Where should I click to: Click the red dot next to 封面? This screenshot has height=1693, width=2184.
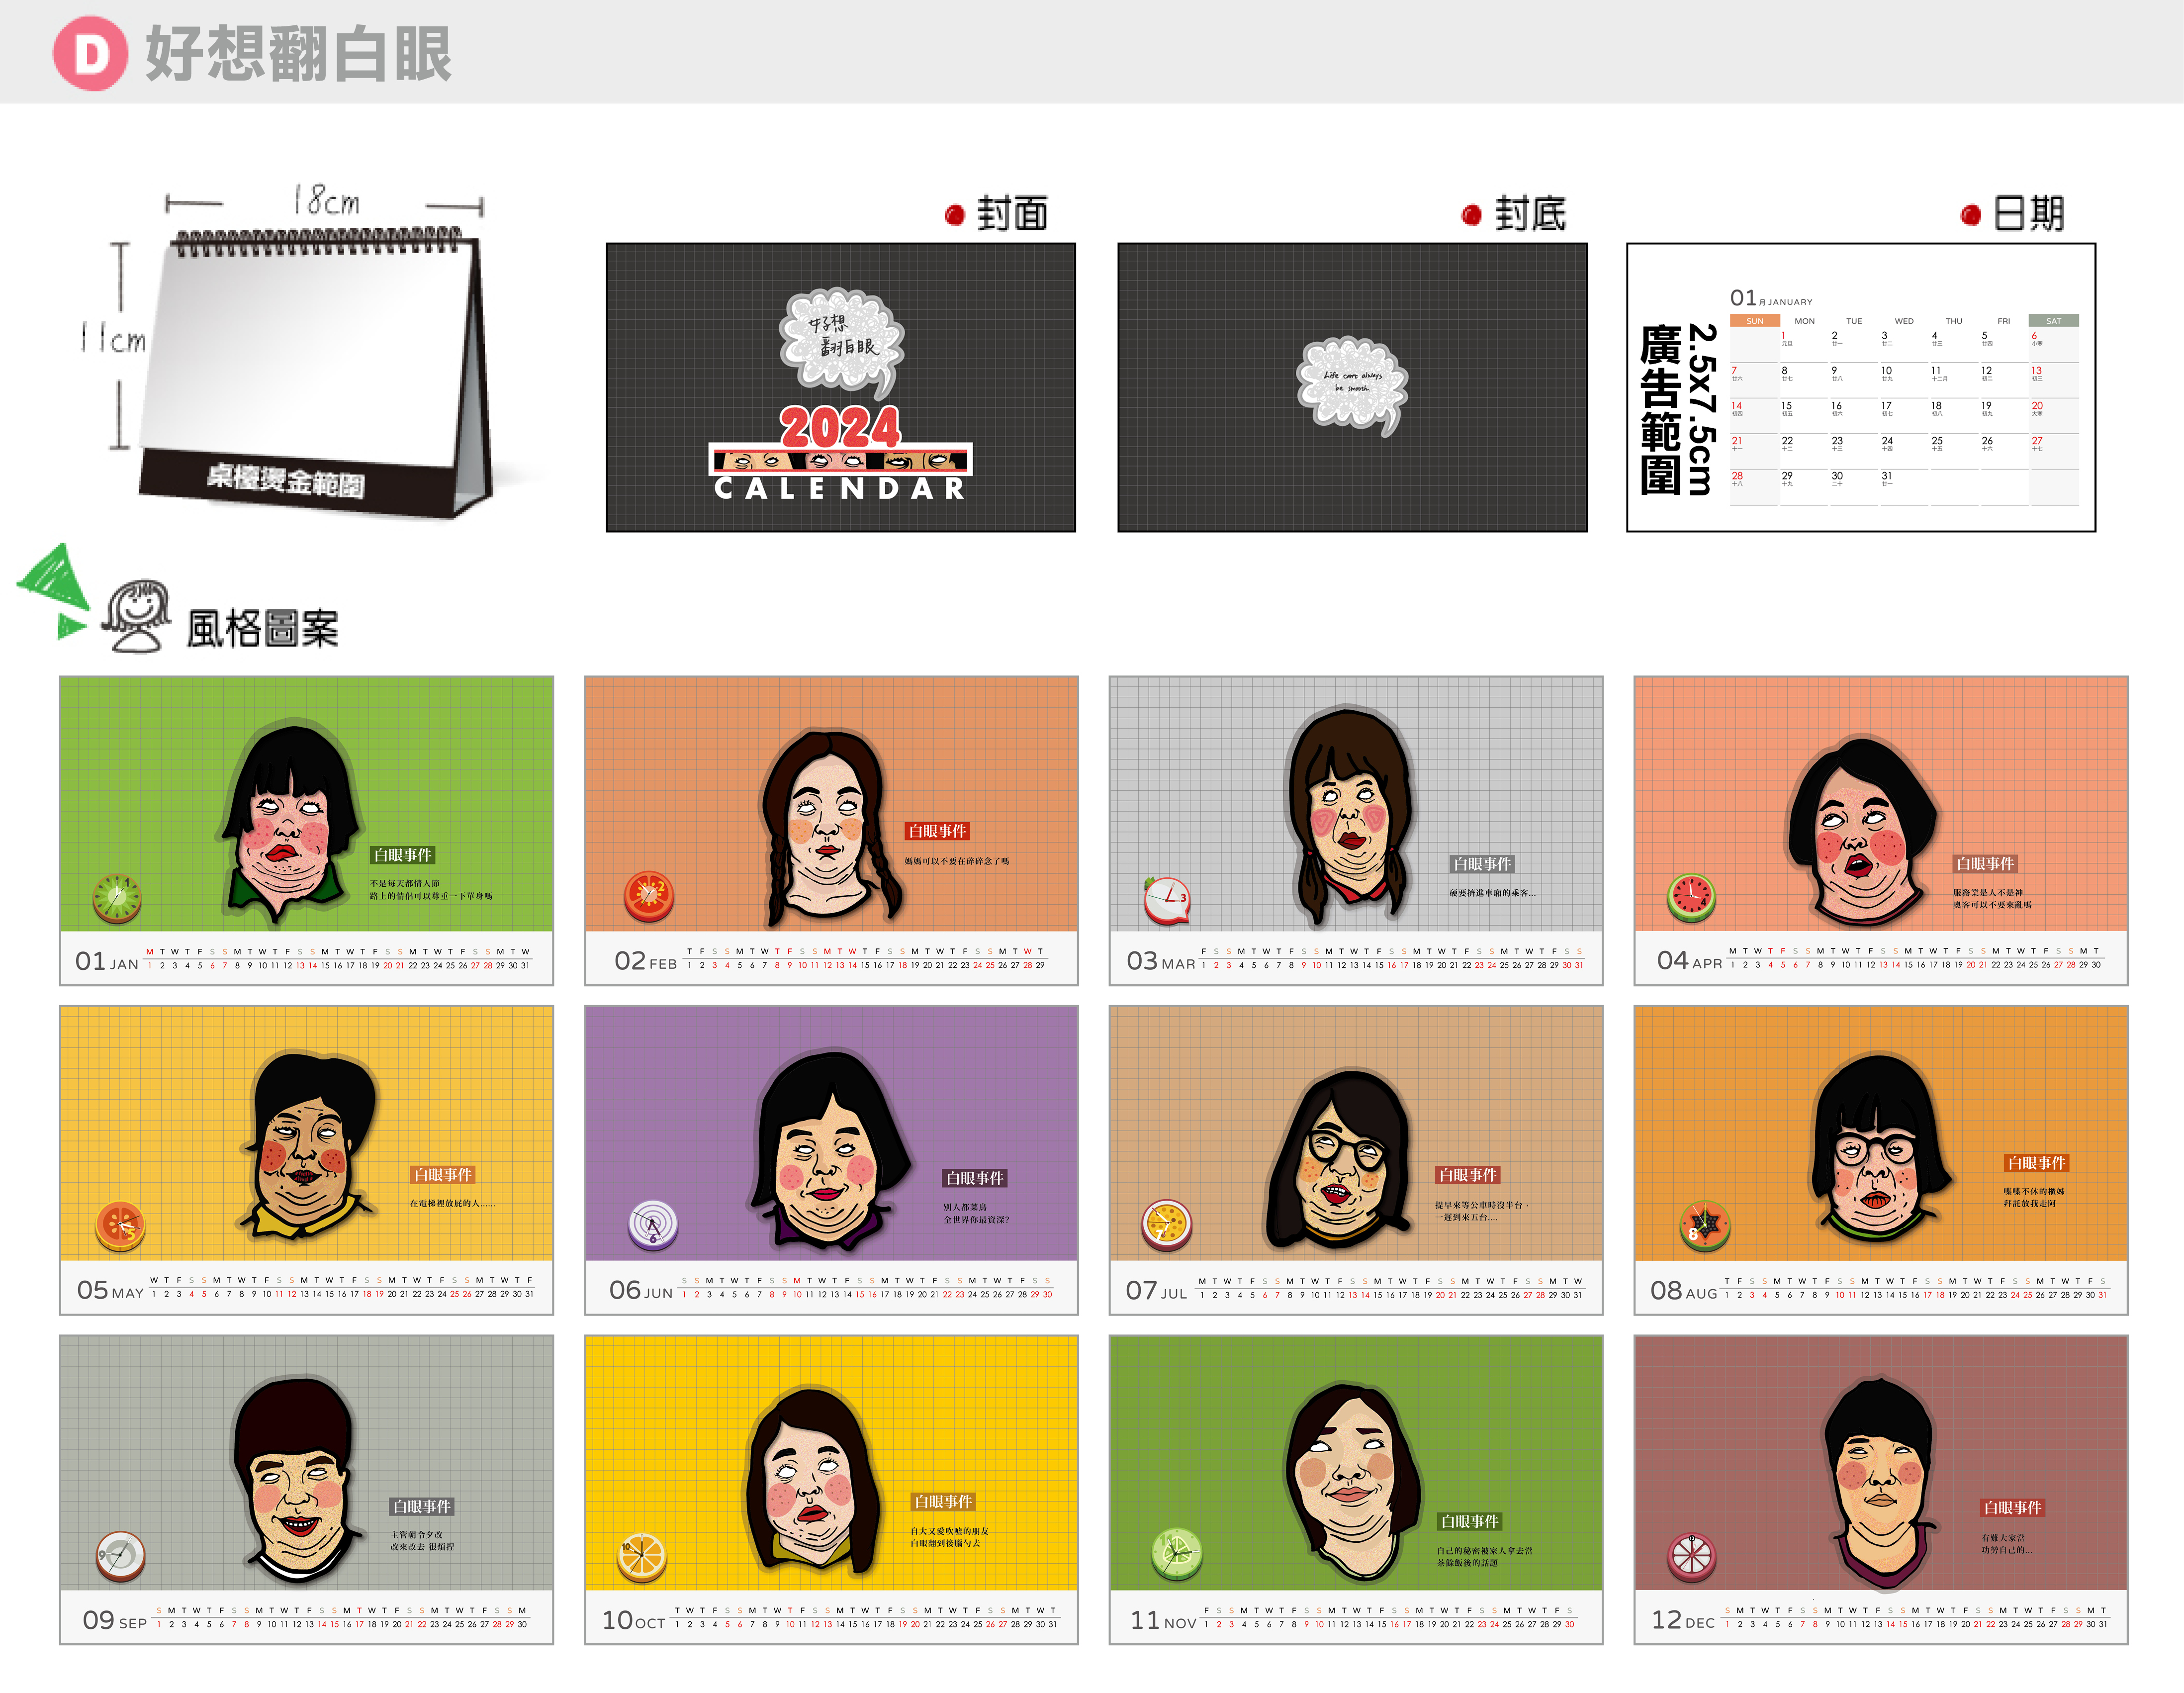[954, 215]
